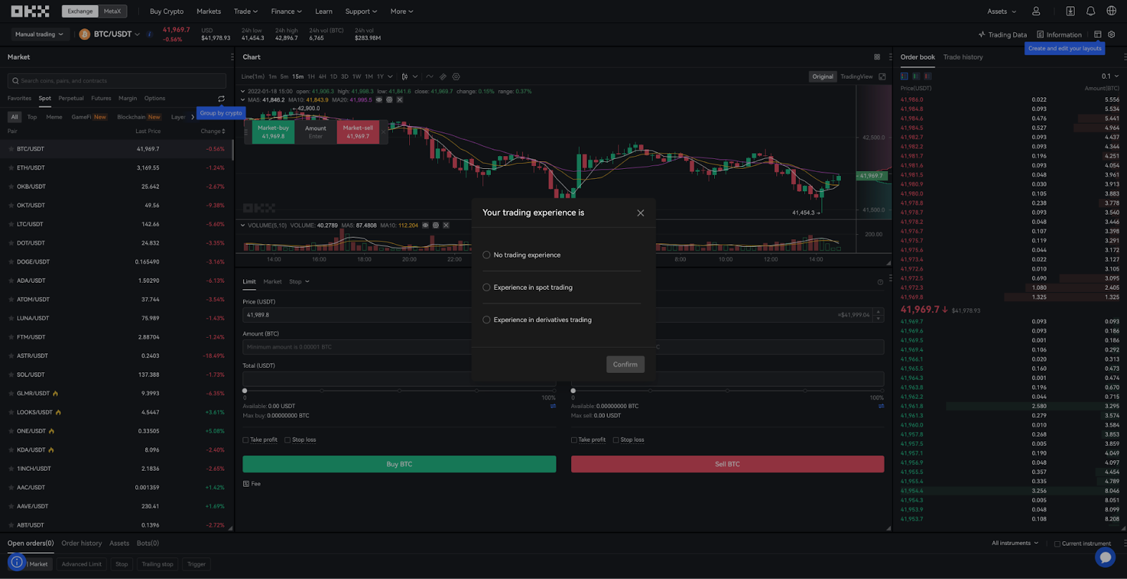Show both buy and sell order book view
The image size is (1127, 579).
(x=904, y=76)
